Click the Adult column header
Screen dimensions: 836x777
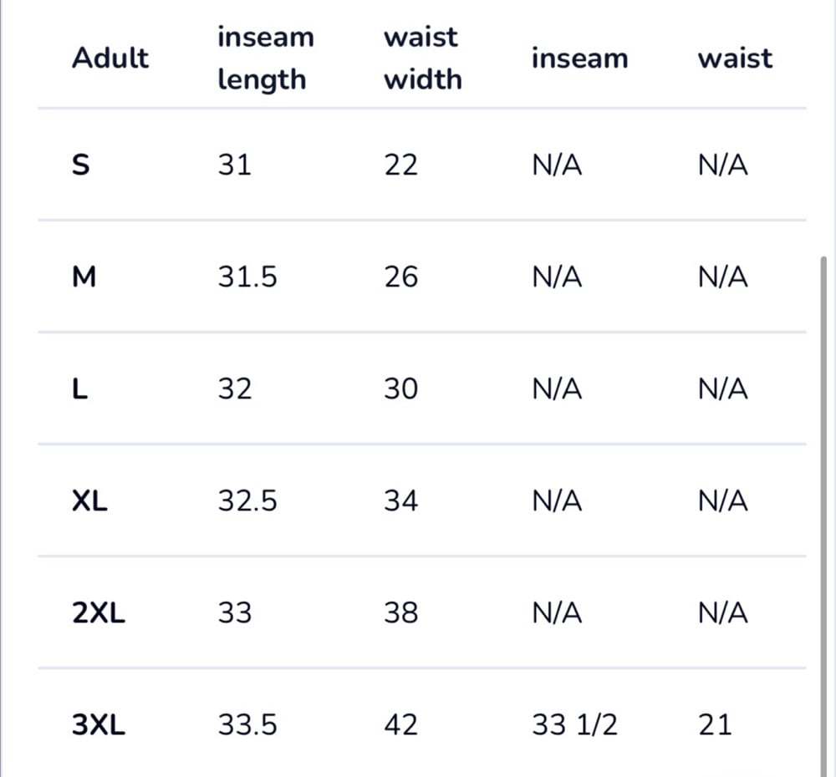[x=110, y=58]
